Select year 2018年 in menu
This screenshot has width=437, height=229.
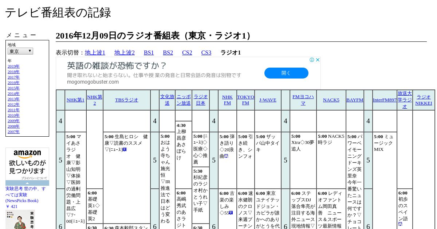pos(13,72)
